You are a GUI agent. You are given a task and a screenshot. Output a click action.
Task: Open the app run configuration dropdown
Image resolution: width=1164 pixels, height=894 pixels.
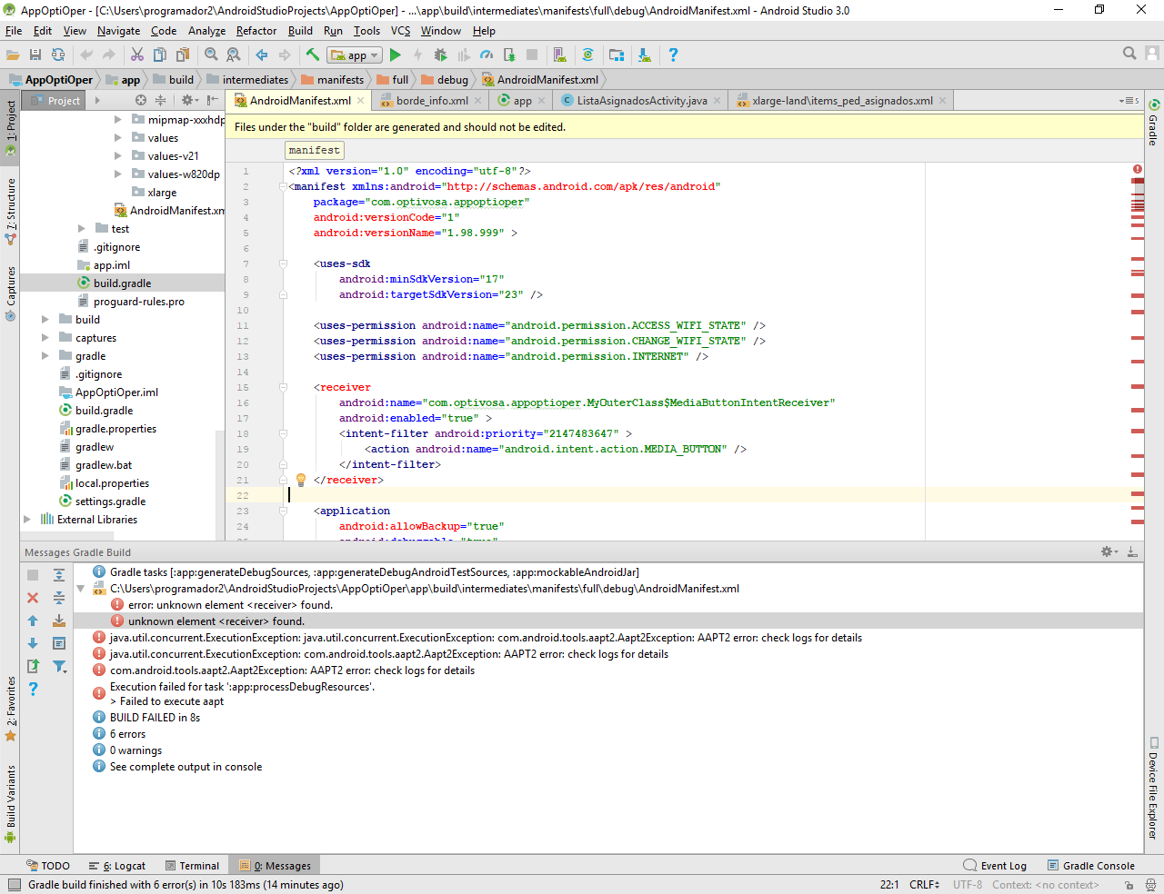(x=355, y=55)
